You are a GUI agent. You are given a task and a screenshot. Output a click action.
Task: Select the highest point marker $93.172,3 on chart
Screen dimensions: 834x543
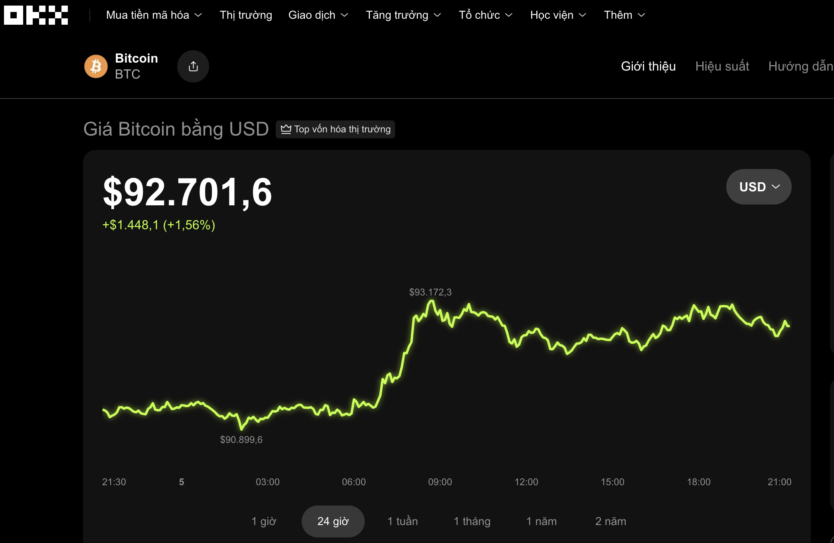(x=430, y=292)
